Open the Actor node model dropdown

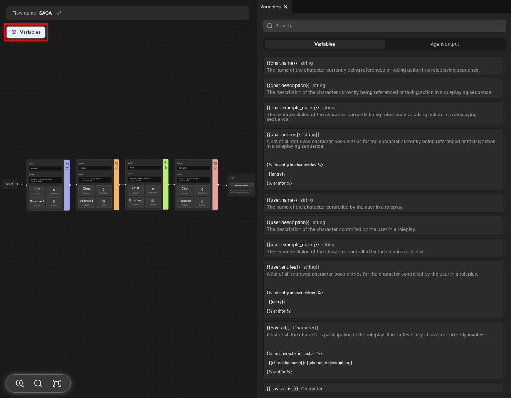click(145, 179)
